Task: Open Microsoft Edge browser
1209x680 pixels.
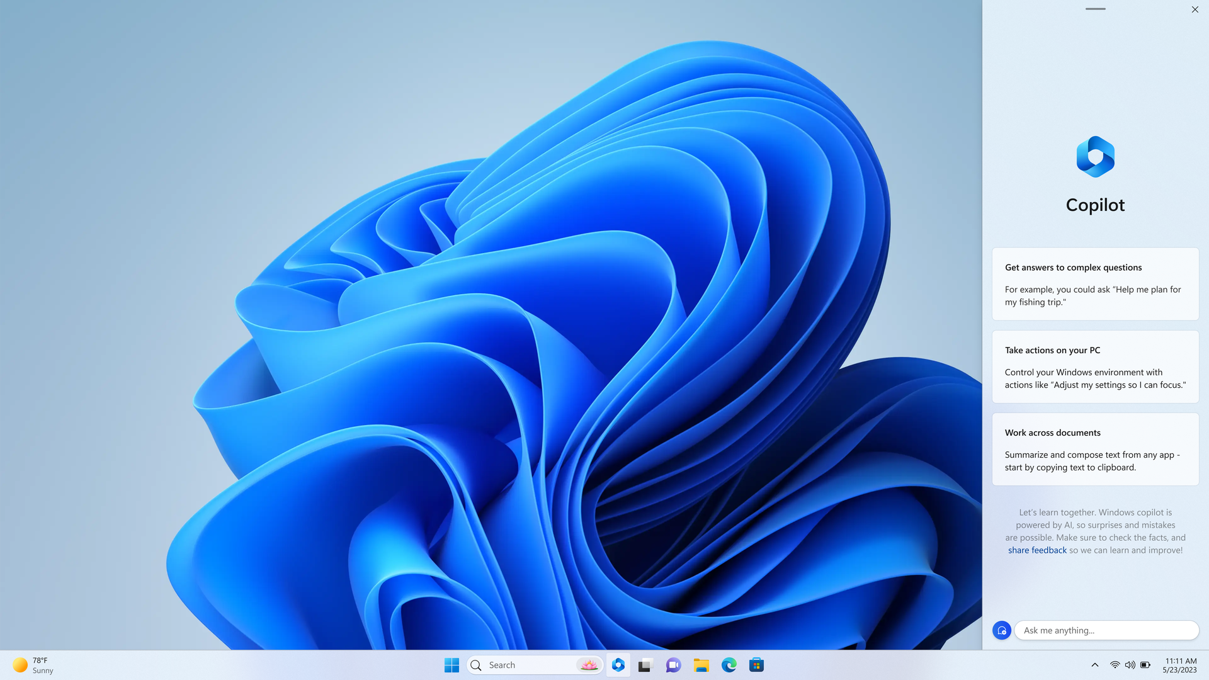Action: (728, 664)
